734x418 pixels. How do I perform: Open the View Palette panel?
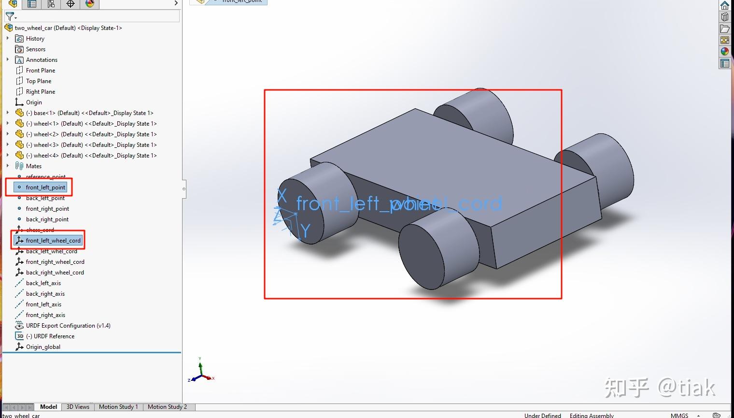[725, 40]
